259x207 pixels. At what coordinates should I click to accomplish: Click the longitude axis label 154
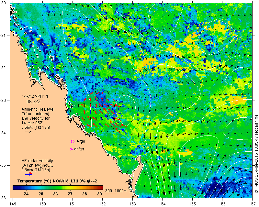[163, 204]
